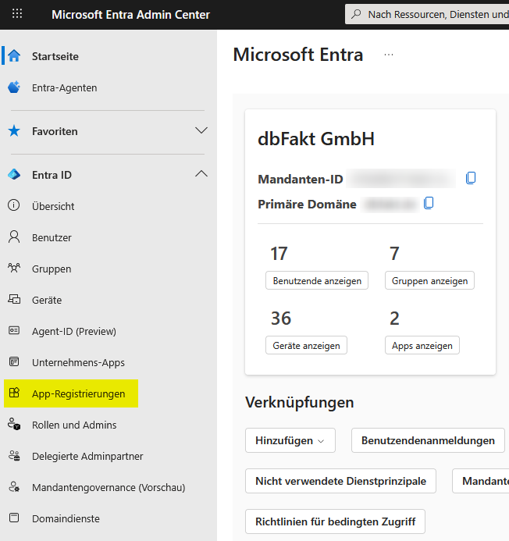Click the Benutzer person icon

click(x=14, y=237)
